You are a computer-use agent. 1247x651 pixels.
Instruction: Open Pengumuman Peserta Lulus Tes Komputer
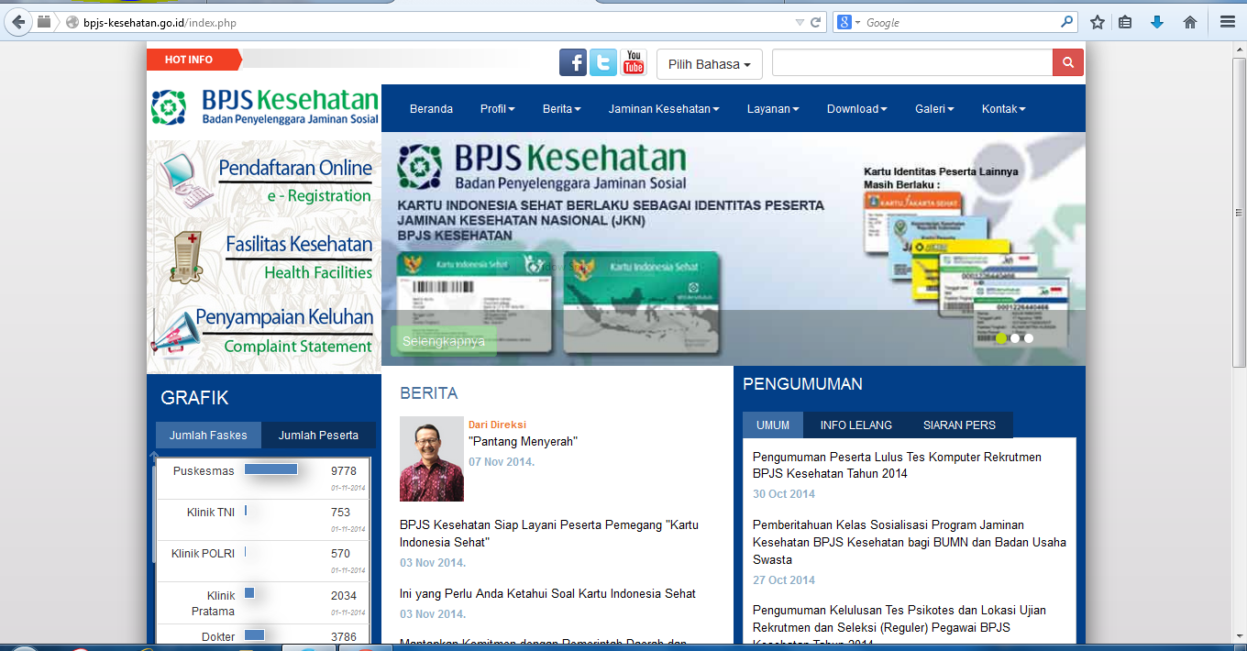[x=897, y=465]
